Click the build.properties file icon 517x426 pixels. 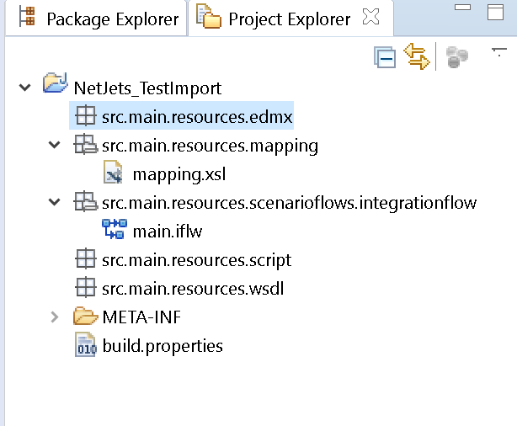[86, 344]
